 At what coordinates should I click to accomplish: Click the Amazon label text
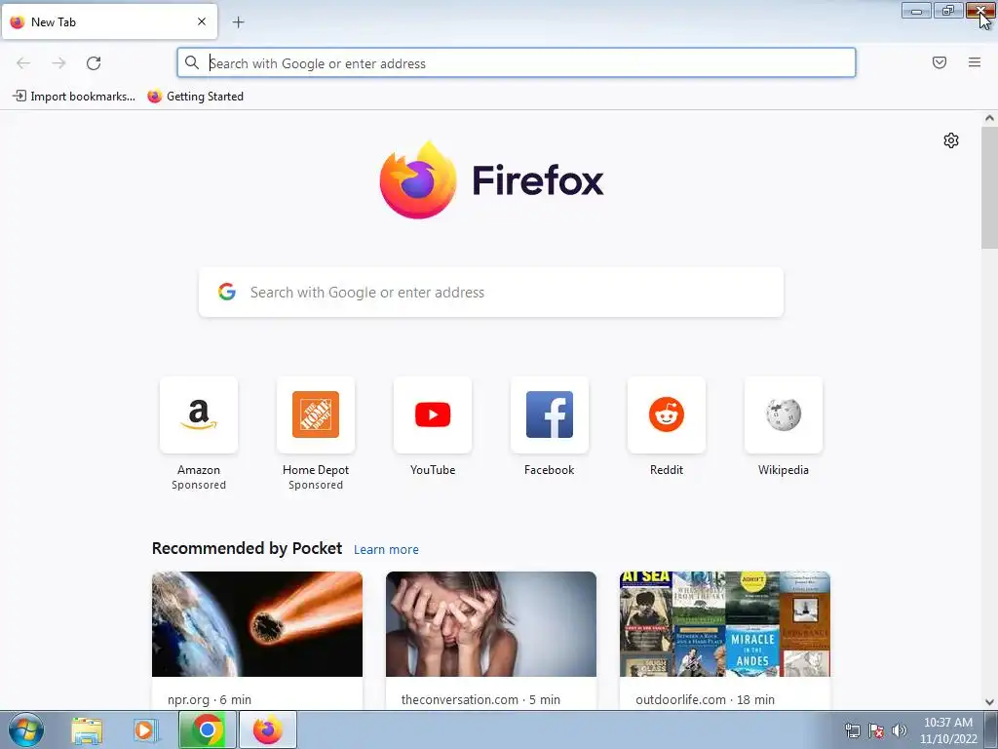199,470
